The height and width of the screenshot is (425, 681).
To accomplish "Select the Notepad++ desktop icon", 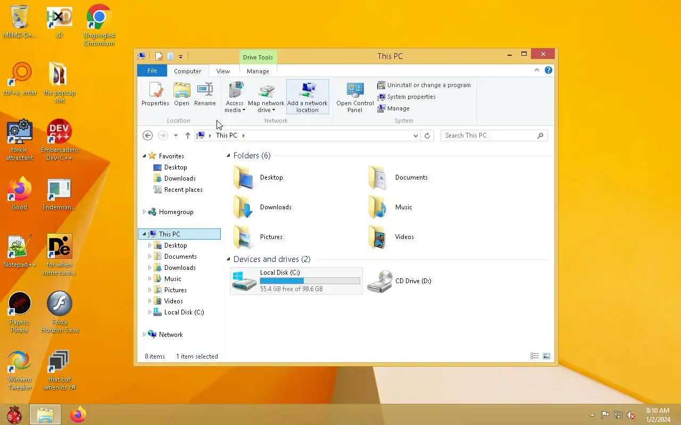I will pyautogui.click(x=20, y=251).
